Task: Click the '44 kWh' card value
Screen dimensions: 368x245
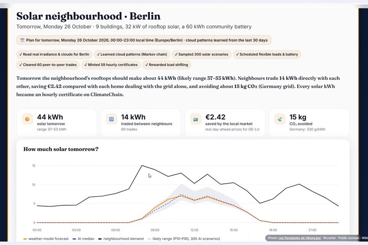Action: tap(50, 117)
